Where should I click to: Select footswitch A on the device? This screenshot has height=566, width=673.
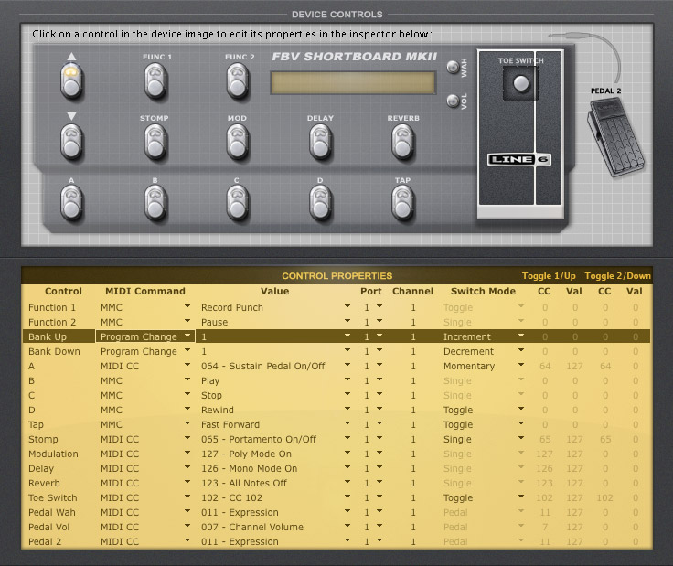(71, 203)
